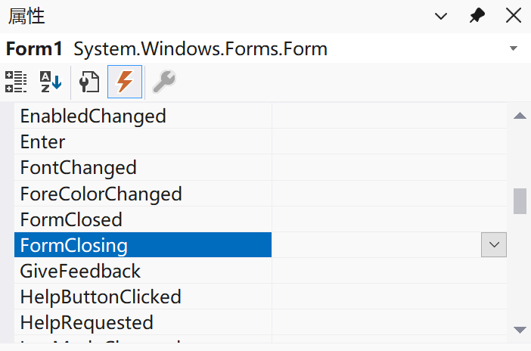Select the FormClosed event row

pos(71,219)
